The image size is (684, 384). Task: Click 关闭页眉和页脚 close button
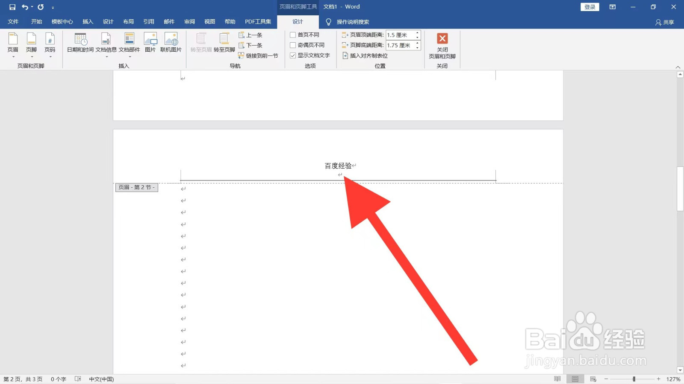(442, 46)
